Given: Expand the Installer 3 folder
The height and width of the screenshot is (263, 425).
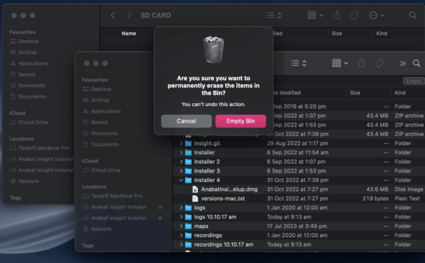Looking at the screenshot, I should coord(181,171).
